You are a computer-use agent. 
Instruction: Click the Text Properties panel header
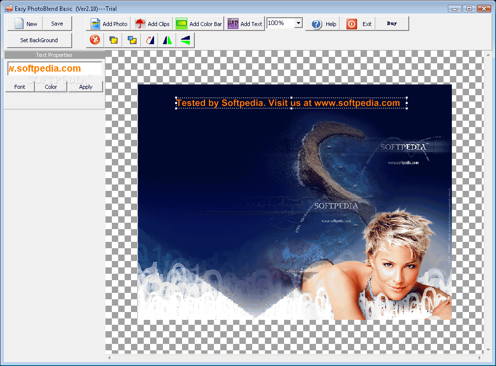pos(54,55)
